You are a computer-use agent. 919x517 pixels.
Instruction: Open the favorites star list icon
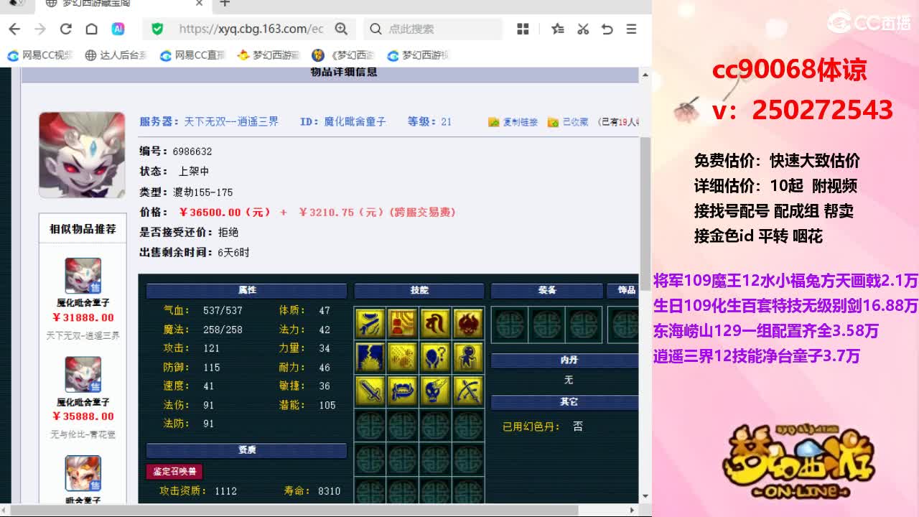point(558,29)
